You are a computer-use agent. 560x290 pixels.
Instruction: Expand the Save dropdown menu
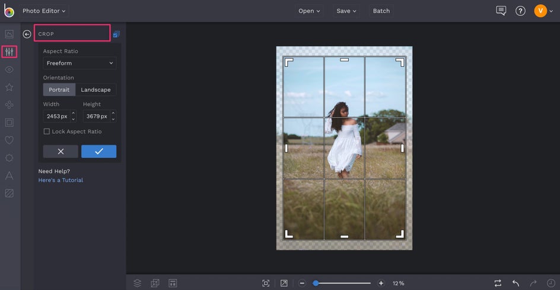tap(346, 11)
